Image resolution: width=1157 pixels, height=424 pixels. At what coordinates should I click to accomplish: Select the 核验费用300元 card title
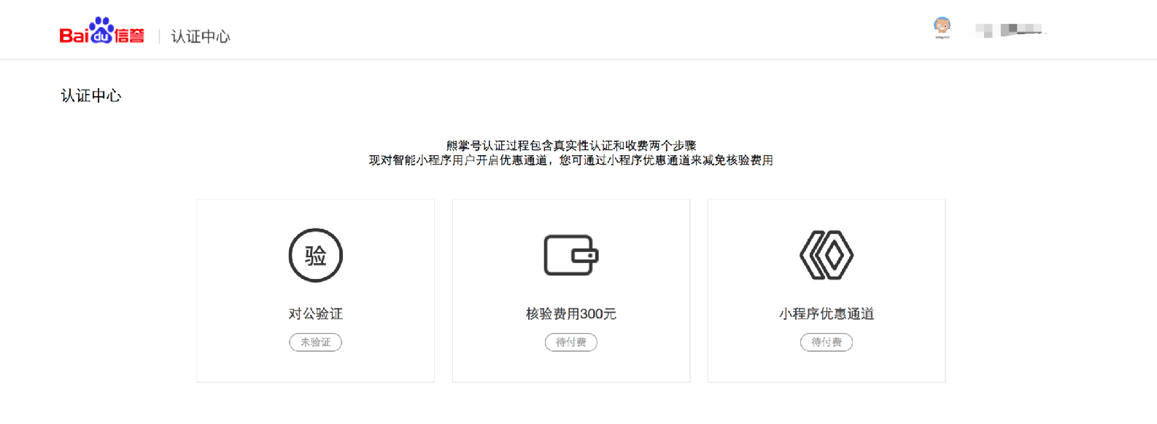coord(571,314)
